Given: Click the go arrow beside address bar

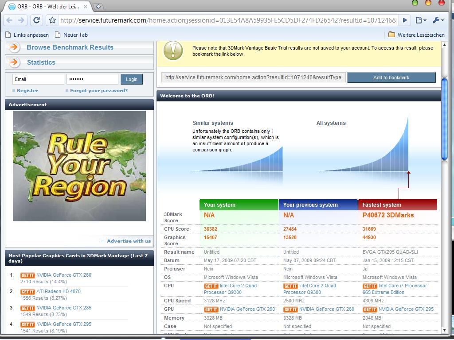Looking at the screenshot, I should [405, 20].
